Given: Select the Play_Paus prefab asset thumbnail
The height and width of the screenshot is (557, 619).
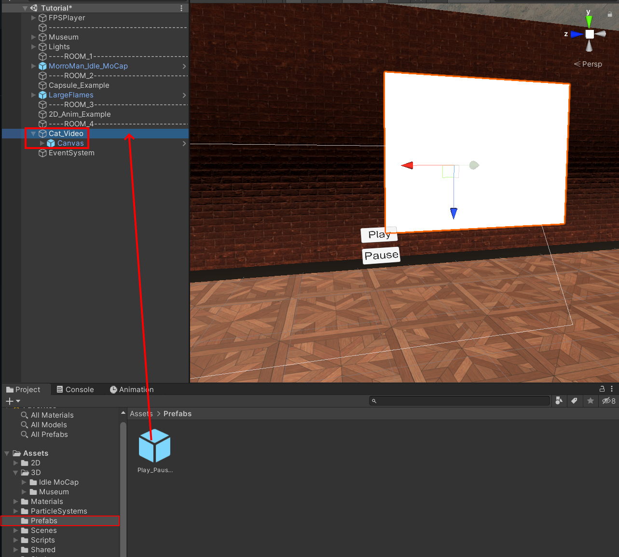Looking at the screenshot, I should tap(155, 446).
